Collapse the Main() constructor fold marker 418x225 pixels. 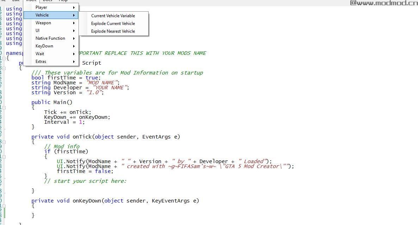click(x=4, y=107)
